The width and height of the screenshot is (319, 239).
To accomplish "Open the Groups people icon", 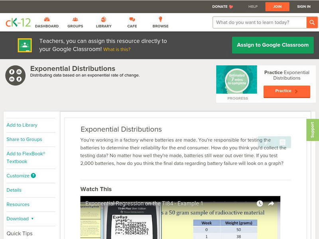I will point(75,19).
